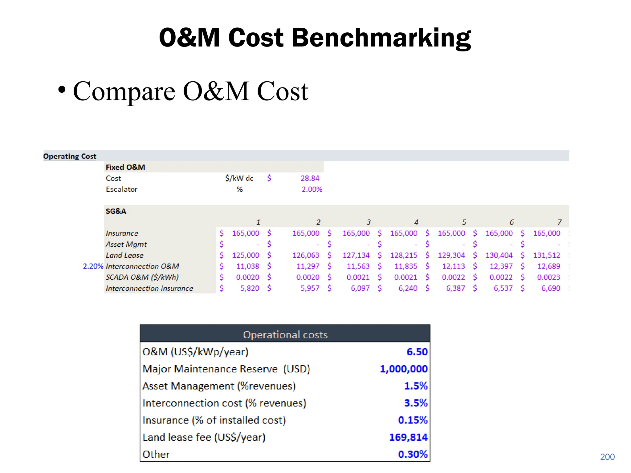The width and height of the screenshot is (631, 473).
Task: Select Land Lease year 2 value '126,063'
Action: [x=306, y=255]
